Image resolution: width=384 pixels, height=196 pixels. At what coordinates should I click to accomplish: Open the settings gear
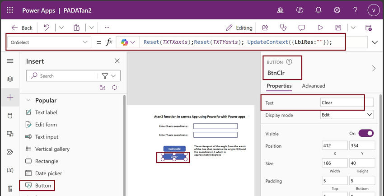[337, 10]
